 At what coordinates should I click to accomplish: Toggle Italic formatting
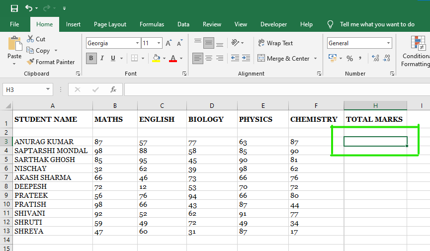[102, 59]
